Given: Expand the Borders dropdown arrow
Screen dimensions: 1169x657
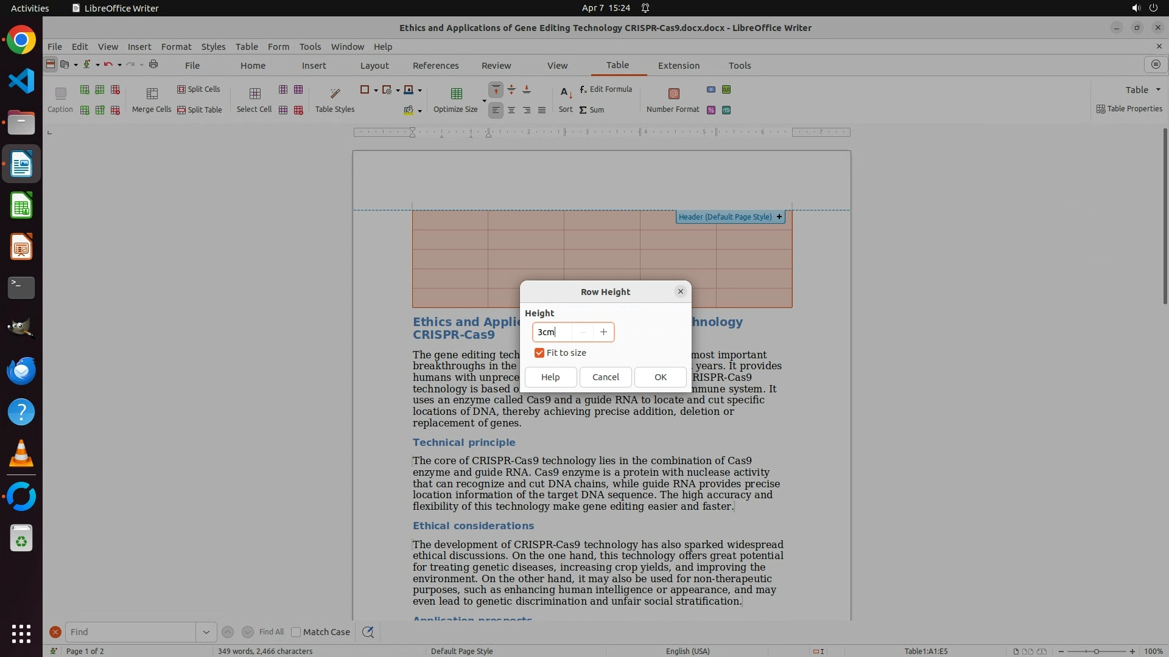Looking at the screenshot, I should click(376, 90).
